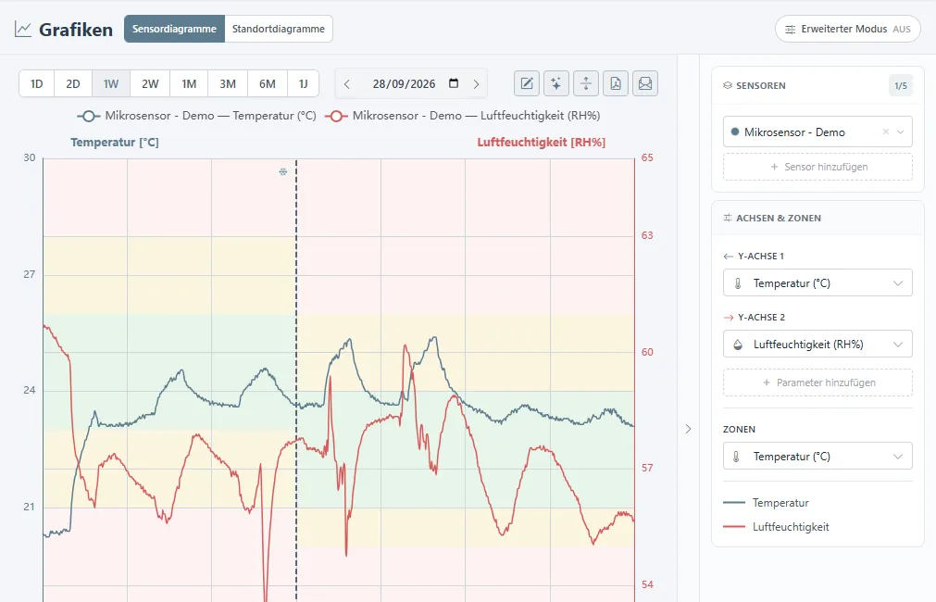
Task: Go to previous date range arrow
Action: click(x=347, y=84)
